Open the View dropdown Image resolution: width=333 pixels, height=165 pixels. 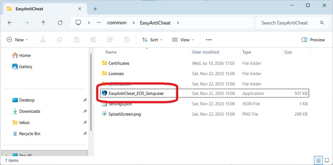pyautogui.click(x=183, y=40)
